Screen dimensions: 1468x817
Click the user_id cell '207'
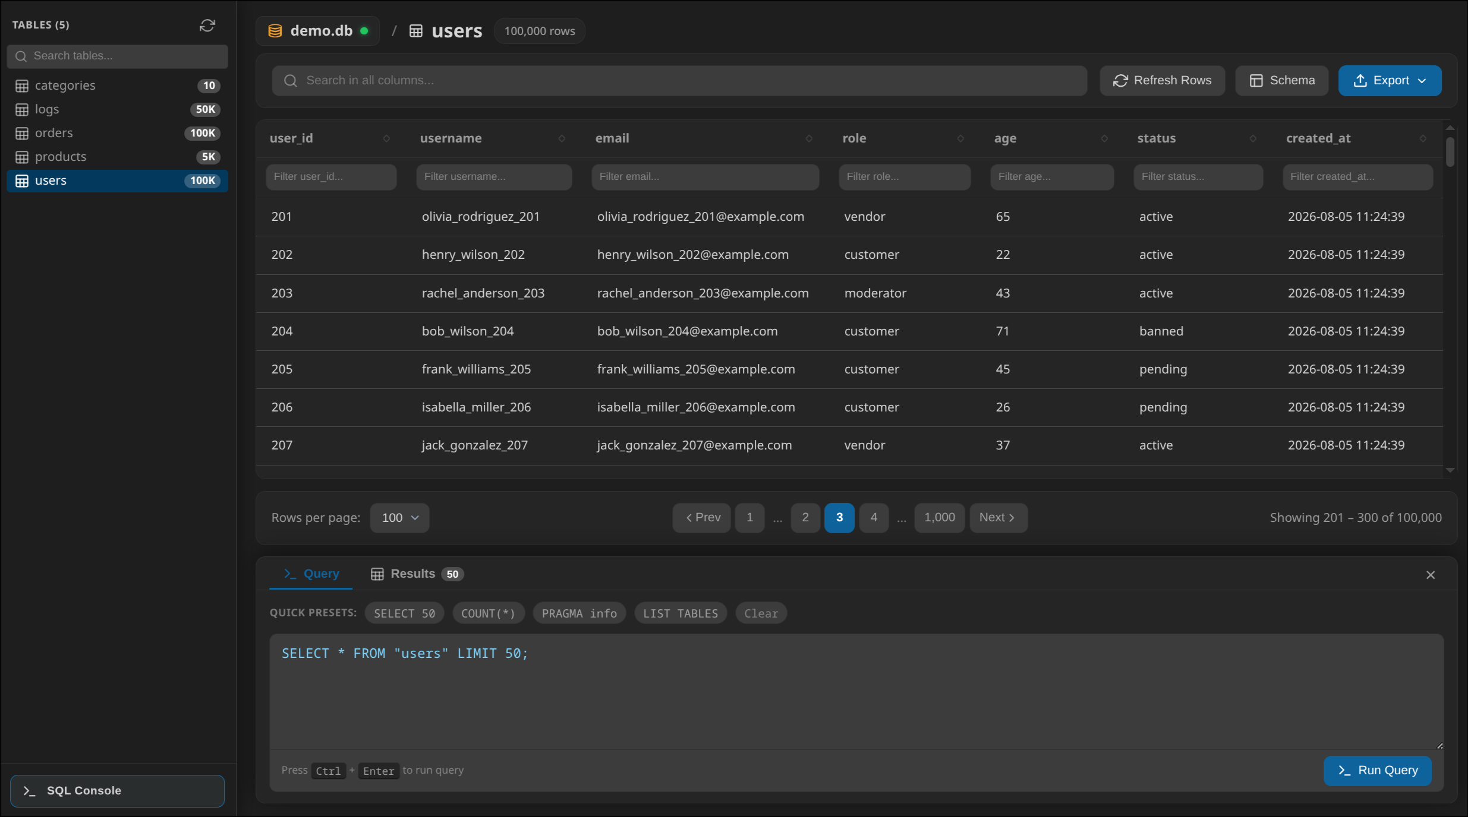pos(282,445)
